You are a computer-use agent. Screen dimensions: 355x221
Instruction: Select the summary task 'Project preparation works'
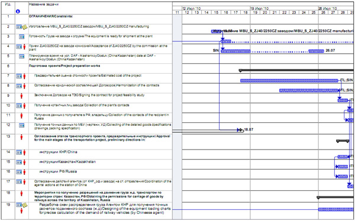[64, 66]
